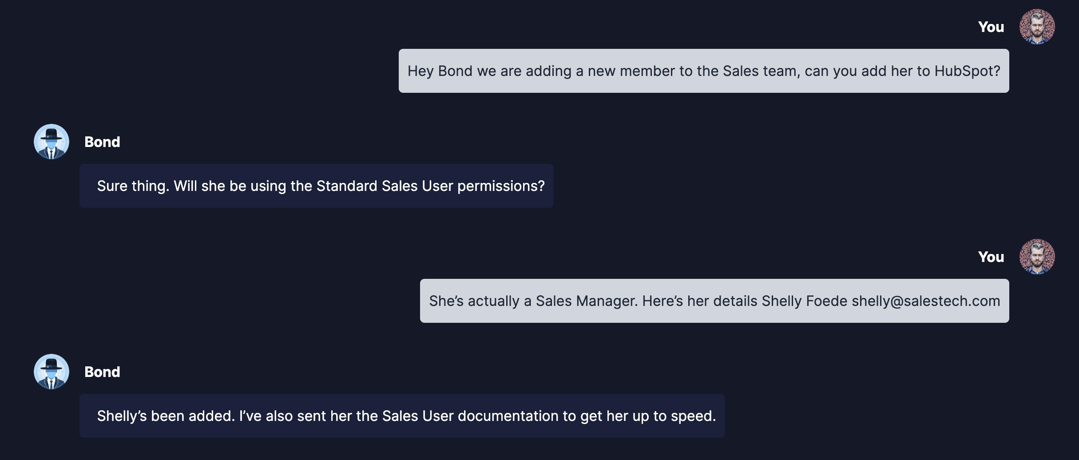This screenshot has width=1079, height=460.
Task: Click the word "HubSpot?" in your message
Action: pyautogui.click(x=967, y=71)
